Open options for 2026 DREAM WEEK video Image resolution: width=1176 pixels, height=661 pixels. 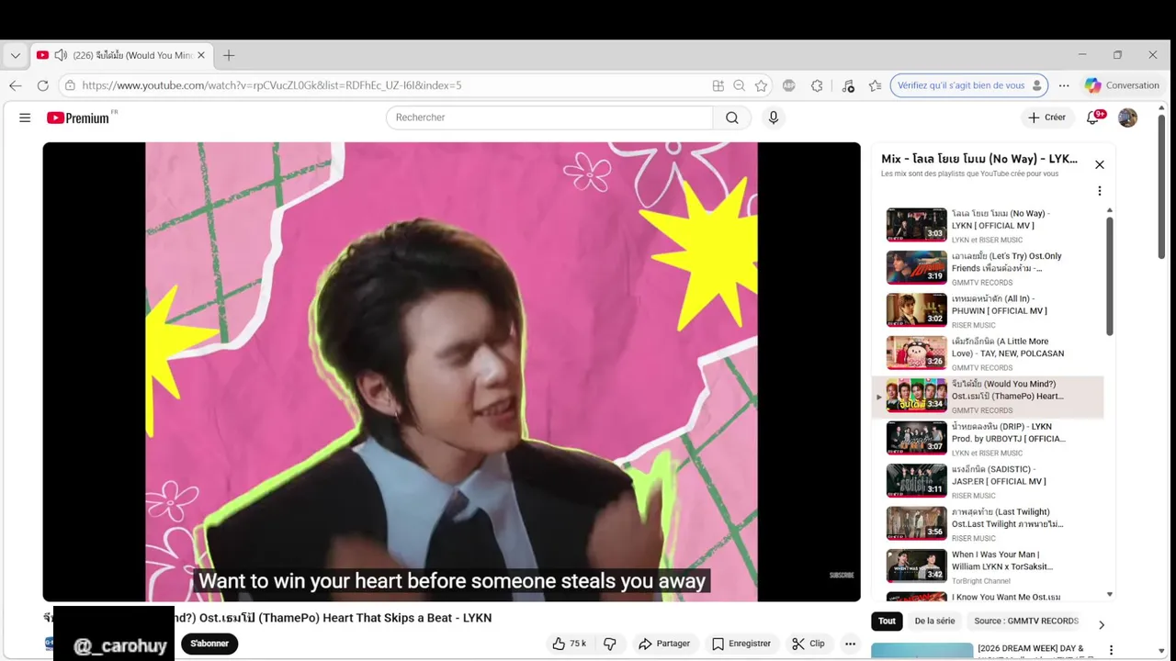[1111, 650]
